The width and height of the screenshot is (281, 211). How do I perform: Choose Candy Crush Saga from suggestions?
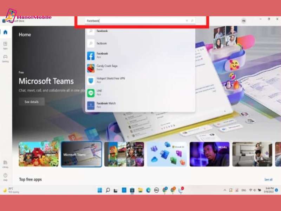(140, 68)
